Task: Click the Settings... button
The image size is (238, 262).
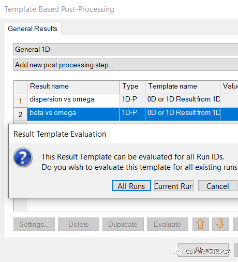Action: [34, 224]
